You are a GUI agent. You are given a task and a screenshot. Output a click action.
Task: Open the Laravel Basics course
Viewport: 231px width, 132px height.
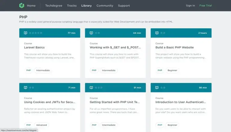point(34,47)
